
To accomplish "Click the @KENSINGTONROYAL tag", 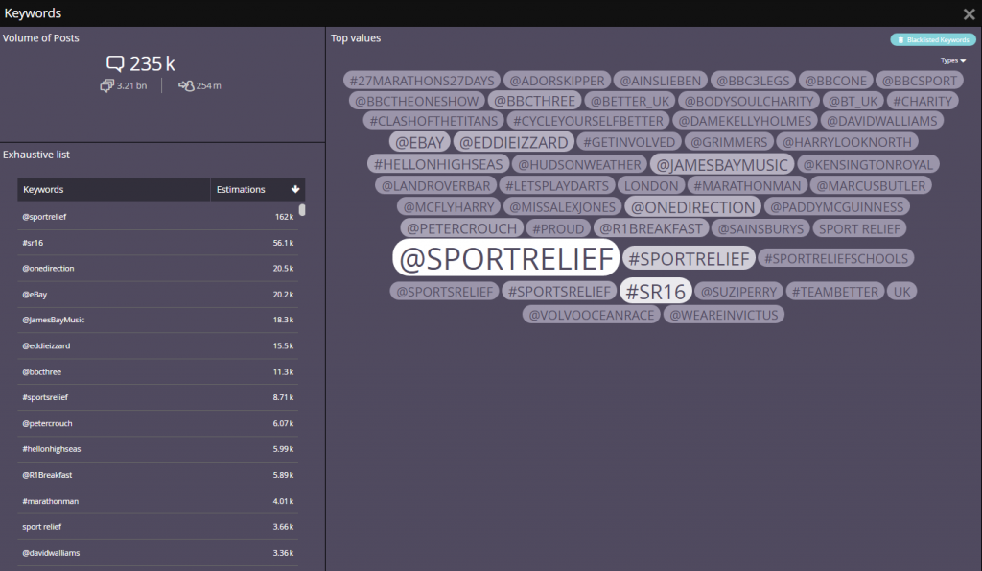I will coord(868,164).
